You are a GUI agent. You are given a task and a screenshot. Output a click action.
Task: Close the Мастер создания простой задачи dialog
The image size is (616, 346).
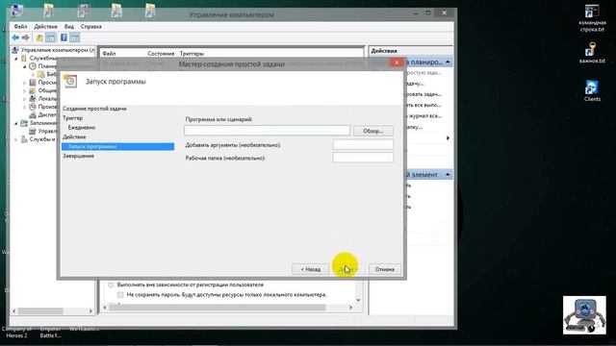point(397,62)
